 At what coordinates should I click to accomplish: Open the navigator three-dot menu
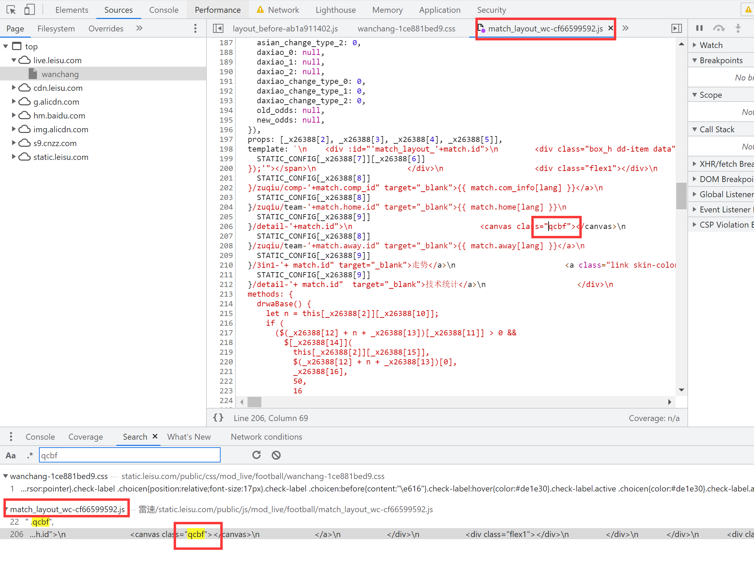(x=195, y=28)
